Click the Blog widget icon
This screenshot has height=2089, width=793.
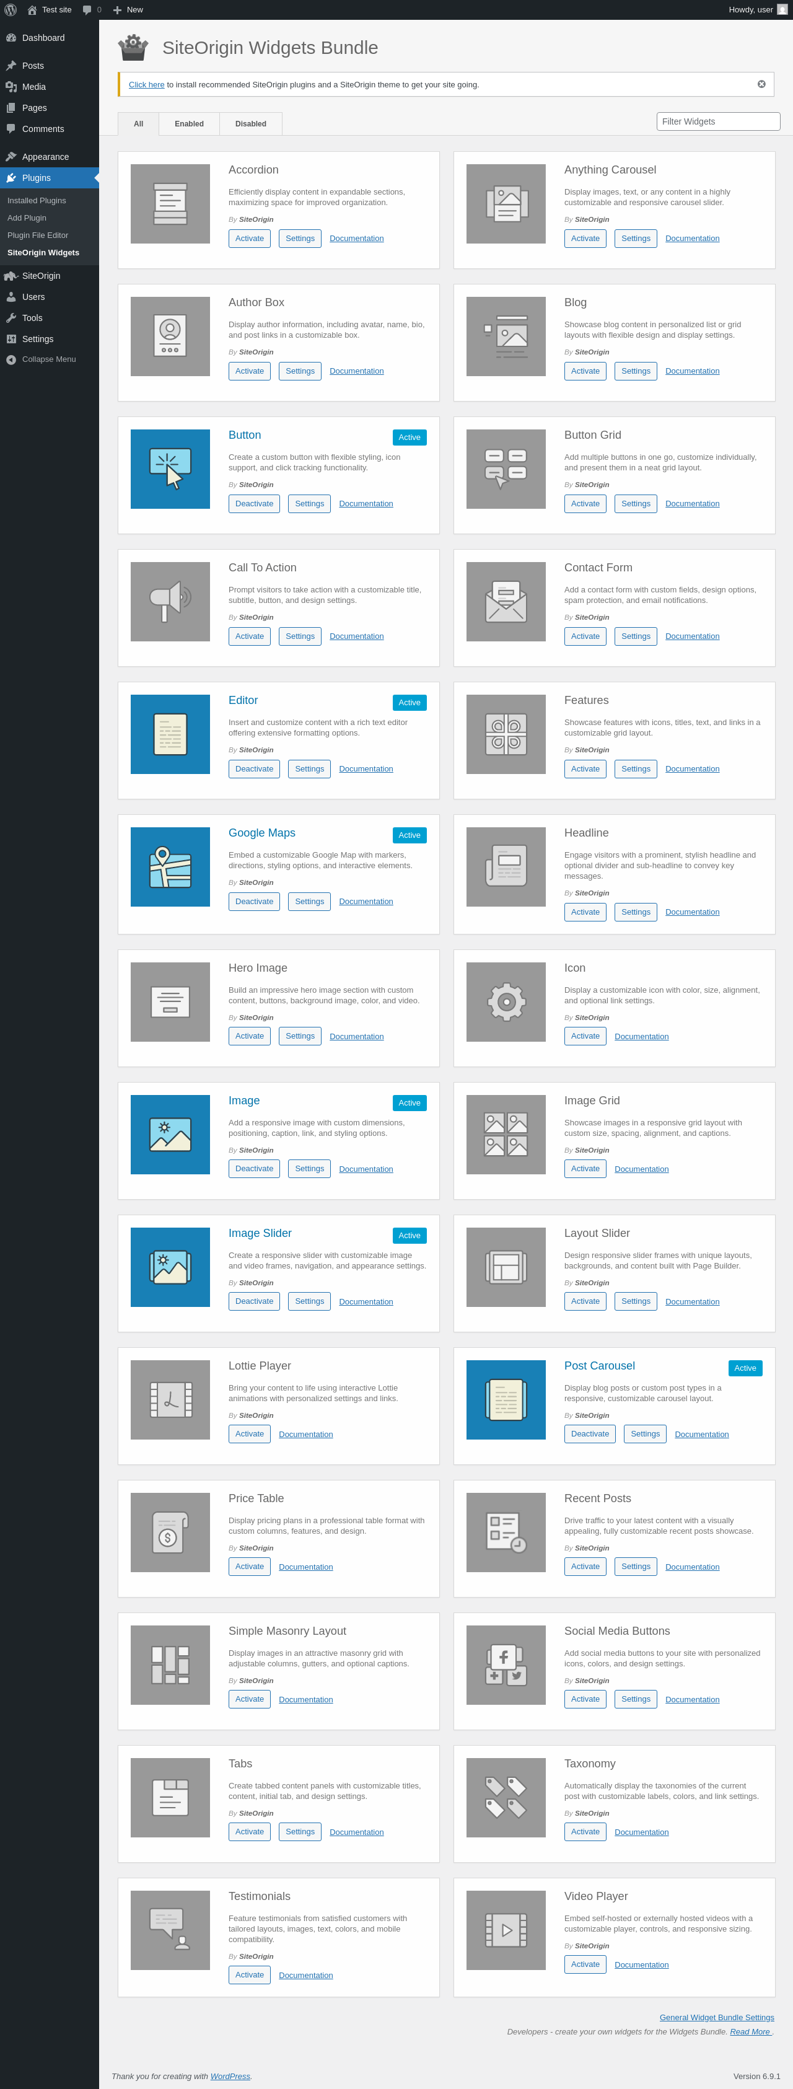coord(506,336)
